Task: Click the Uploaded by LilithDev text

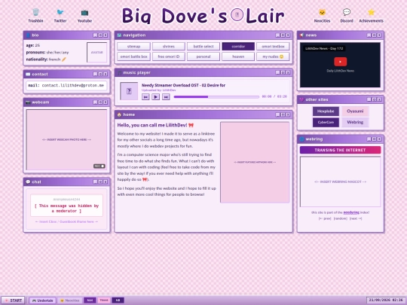Action: (x=158, y=90)
